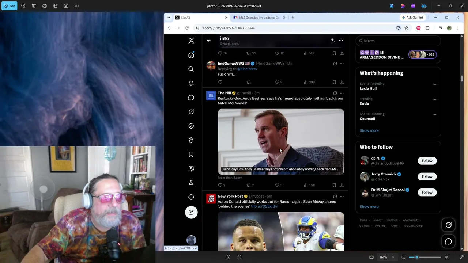
Task: Open Chat messages icon in X sidebar
Action: [191, 98]
